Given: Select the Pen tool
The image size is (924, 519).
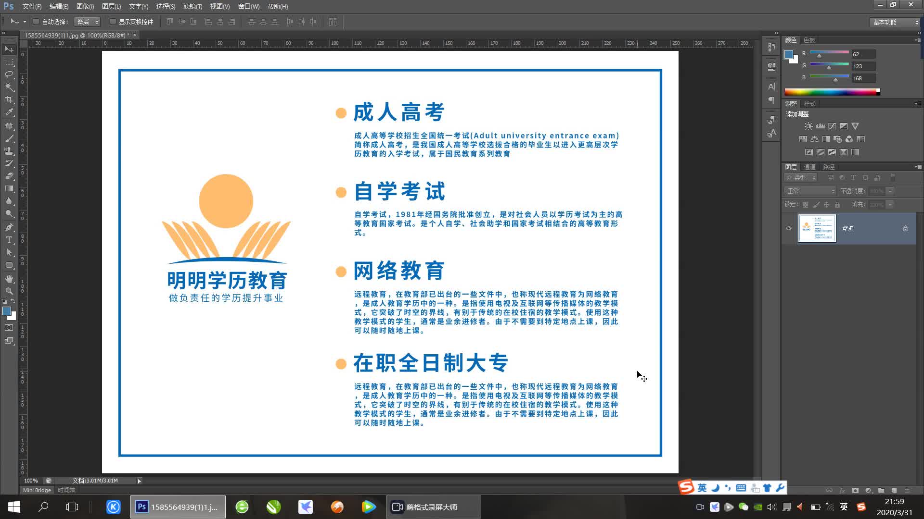Looking at the screenshot, I should point(9,227).
